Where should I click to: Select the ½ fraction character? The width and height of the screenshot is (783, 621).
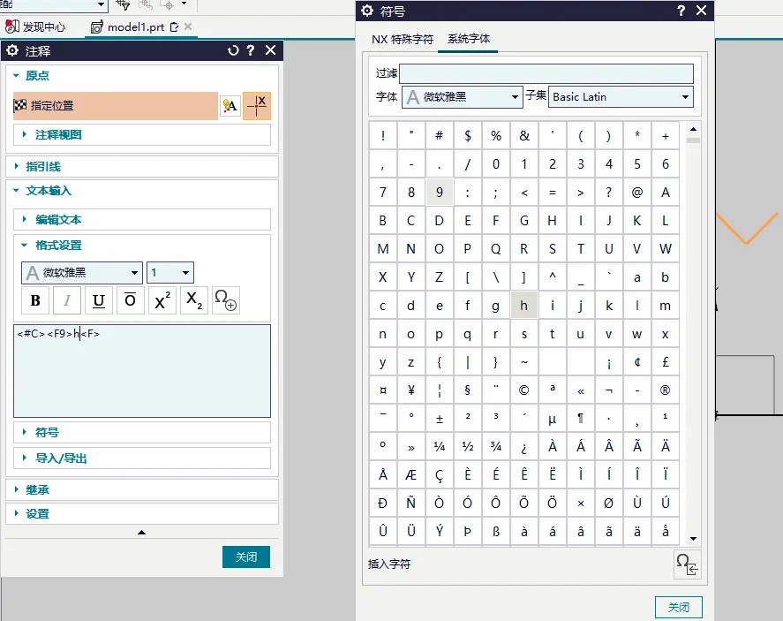467,447
